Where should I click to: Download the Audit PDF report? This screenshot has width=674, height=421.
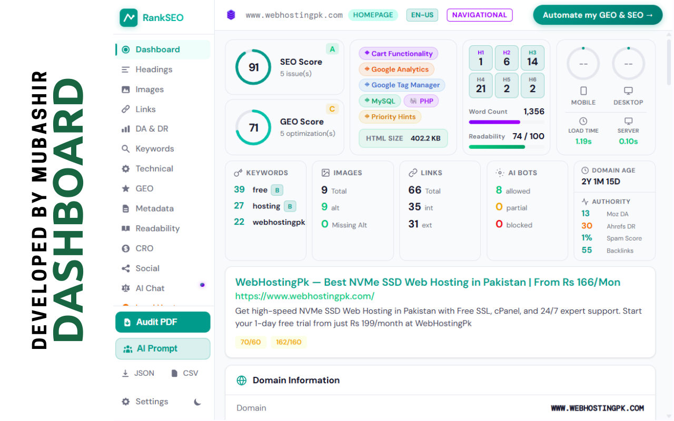pos(163,322)
